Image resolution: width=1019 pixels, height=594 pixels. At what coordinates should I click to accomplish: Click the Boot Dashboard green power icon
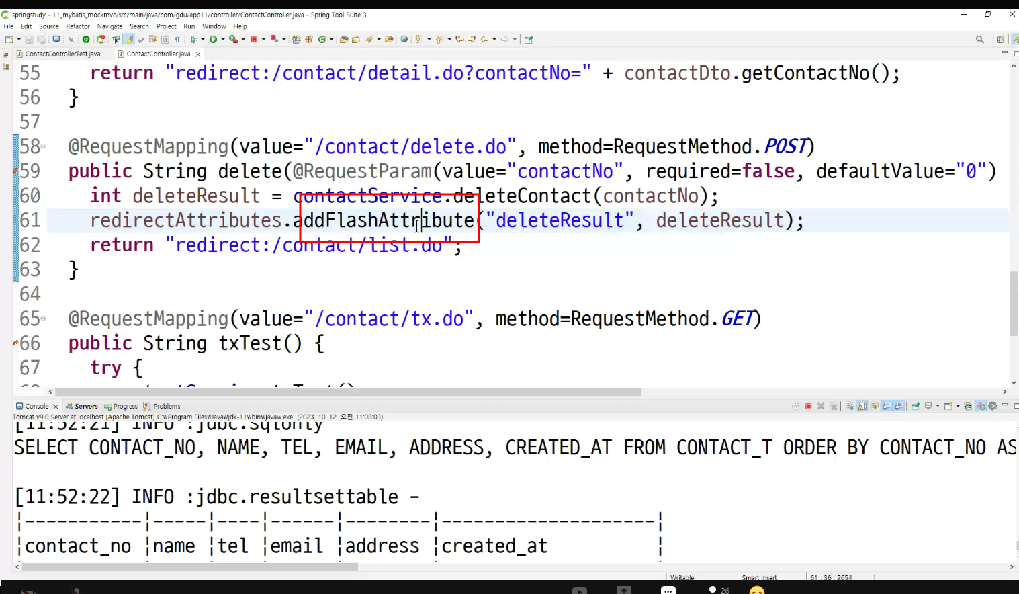85,40
